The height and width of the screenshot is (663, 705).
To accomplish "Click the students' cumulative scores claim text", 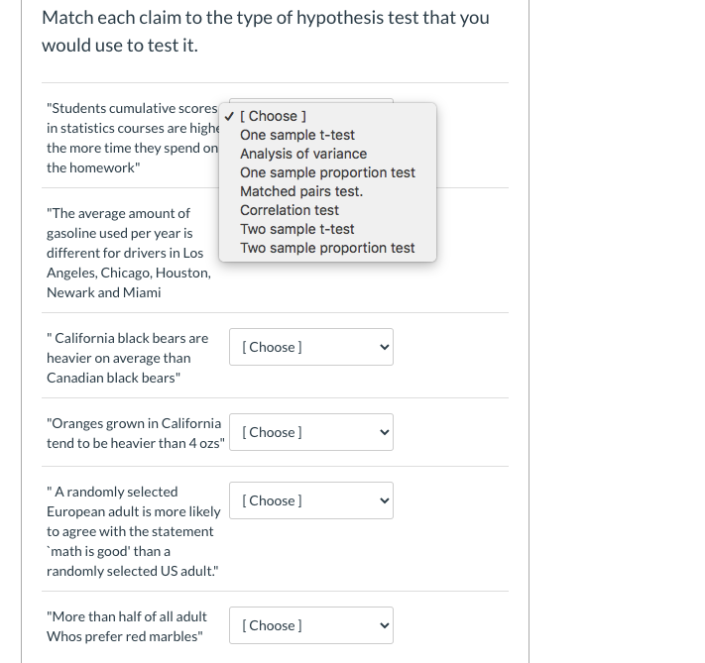I will pos(131,138).
